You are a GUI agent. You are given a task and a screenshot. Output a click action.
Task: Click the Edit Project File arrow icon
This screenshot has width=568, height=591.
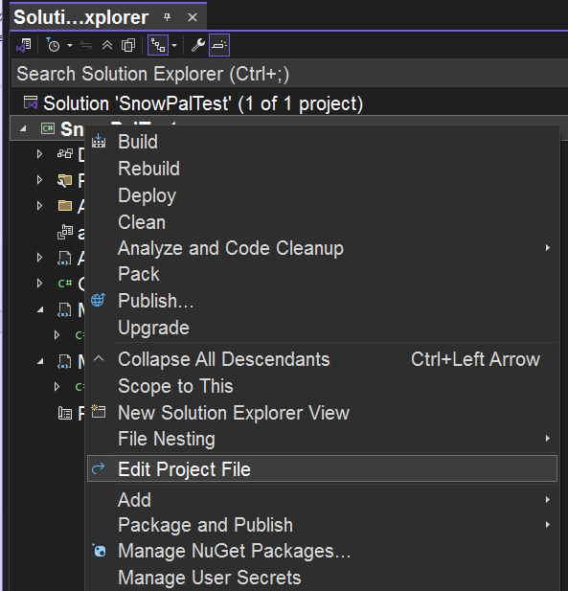(x=99, y=468)
